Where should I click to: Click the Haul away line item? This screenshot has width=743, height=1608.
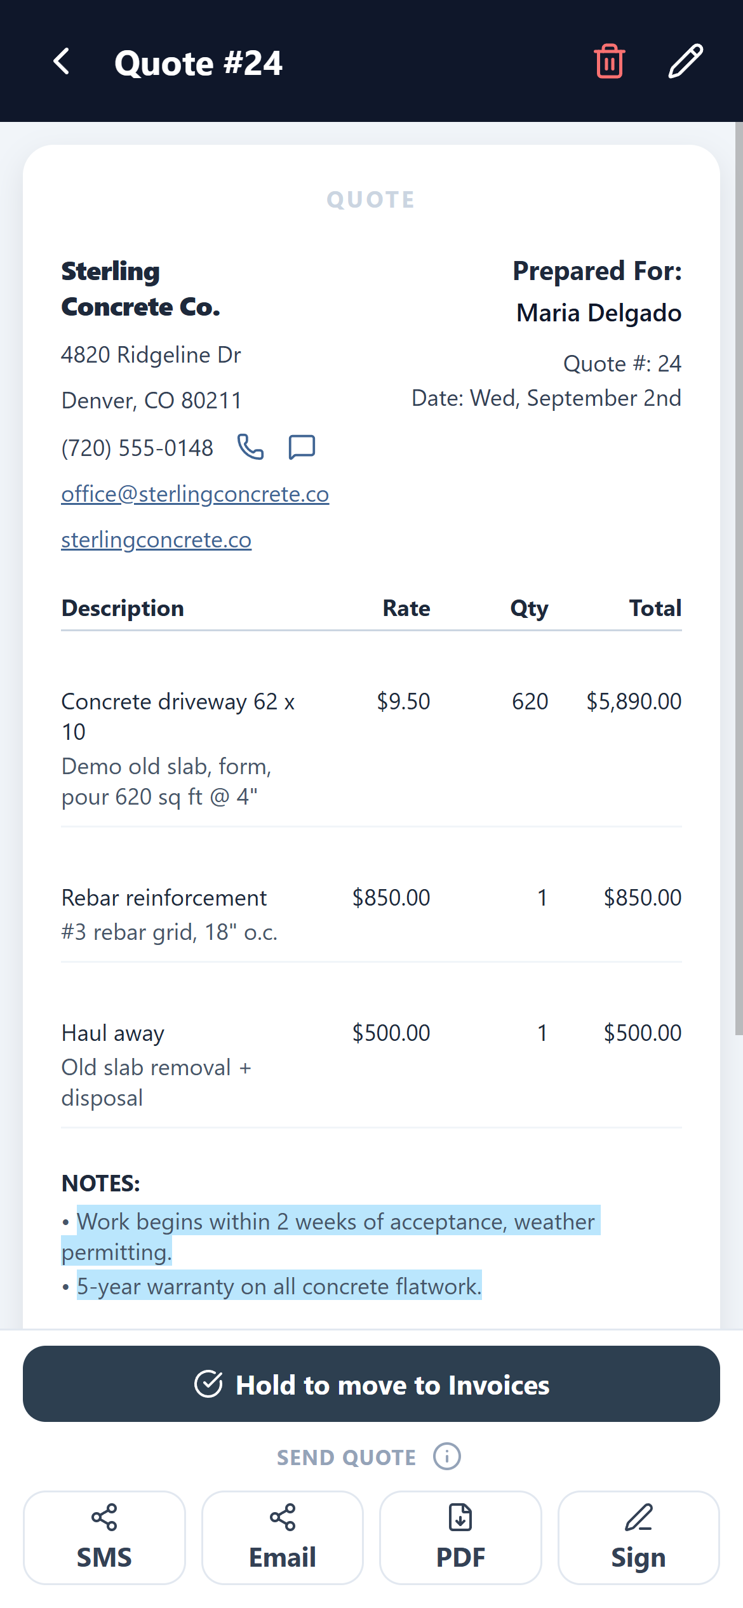113,1033
